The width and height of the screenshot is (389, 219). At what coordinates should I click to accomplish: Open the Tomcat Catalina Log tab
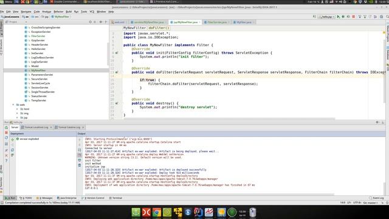(69, 127)
